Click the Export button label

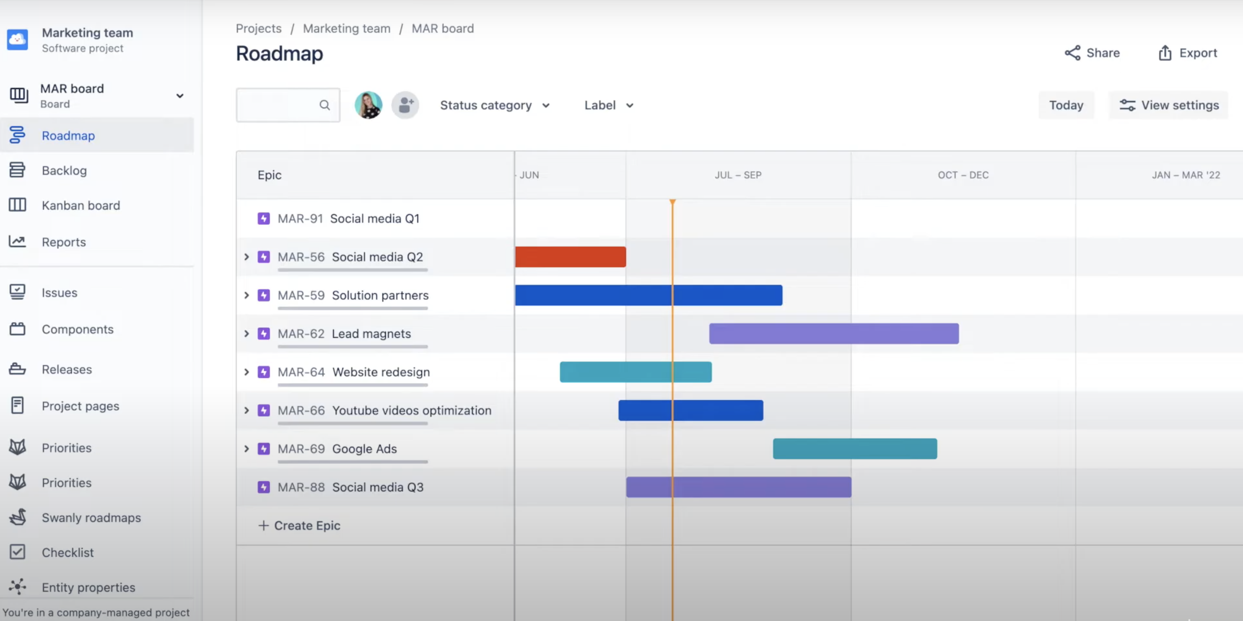(x=1198, y=53)
